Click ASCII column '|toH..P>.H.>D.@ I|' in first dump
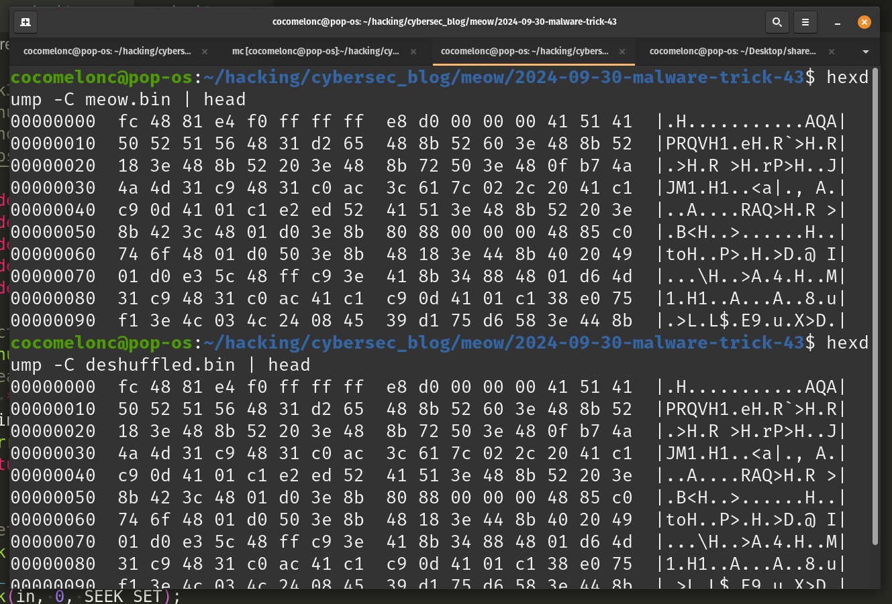 (x=751, y=254)
